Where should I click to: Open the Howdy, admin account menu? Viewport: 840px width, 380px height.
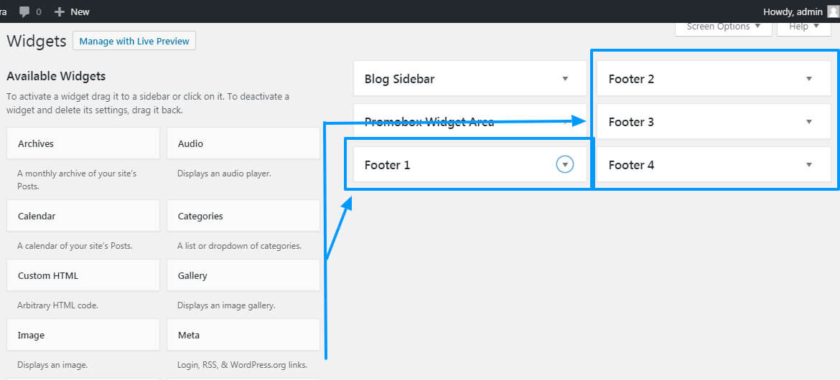(x=793, y=11)
